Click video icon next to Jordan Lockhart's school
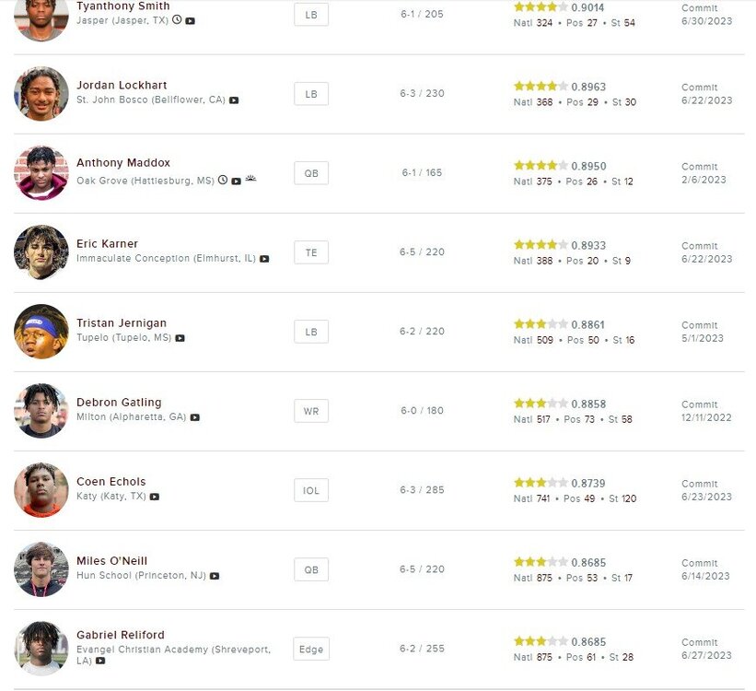Viewport: 756px width, 691px height. [x=234, y=100]
